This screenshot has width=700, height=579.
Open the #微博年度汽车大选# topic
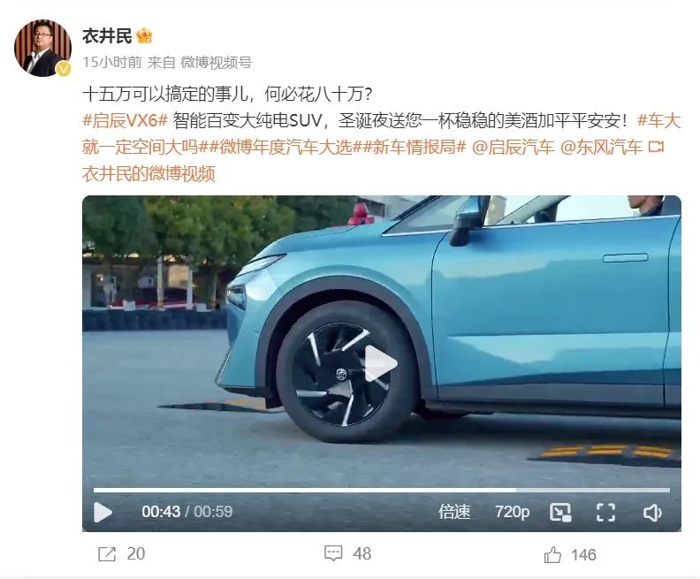tap(280, 147)
